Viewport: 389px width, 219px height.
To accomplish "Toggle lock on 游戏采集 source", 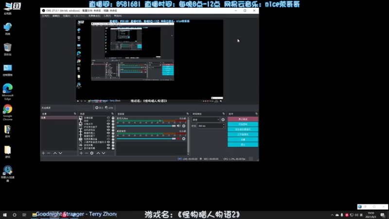I will click(113, 145).
